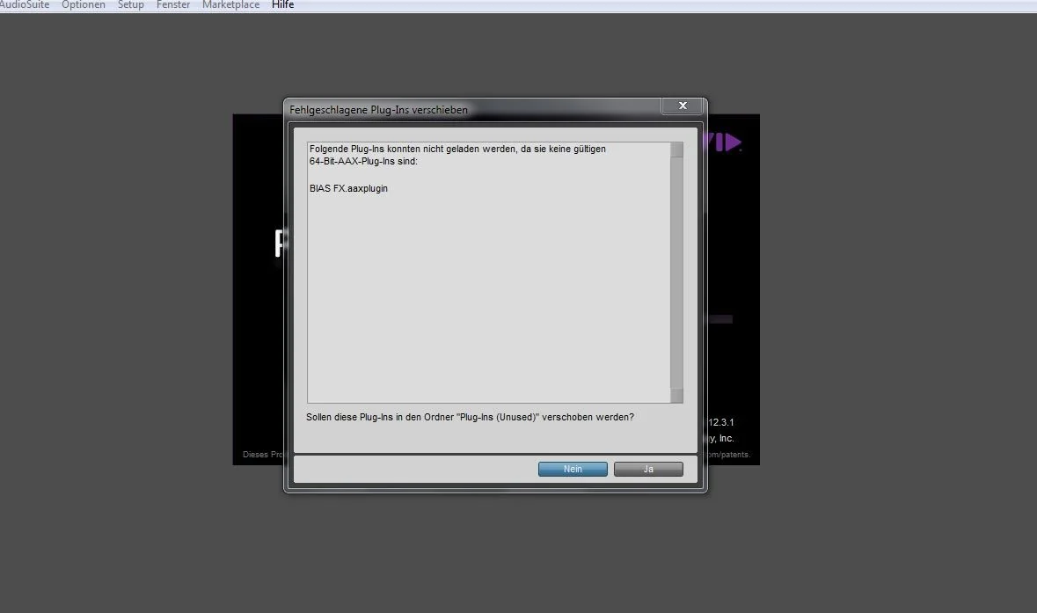
Task: Click the Nein button
Action: pyautogui.click(x=573, y=469)
